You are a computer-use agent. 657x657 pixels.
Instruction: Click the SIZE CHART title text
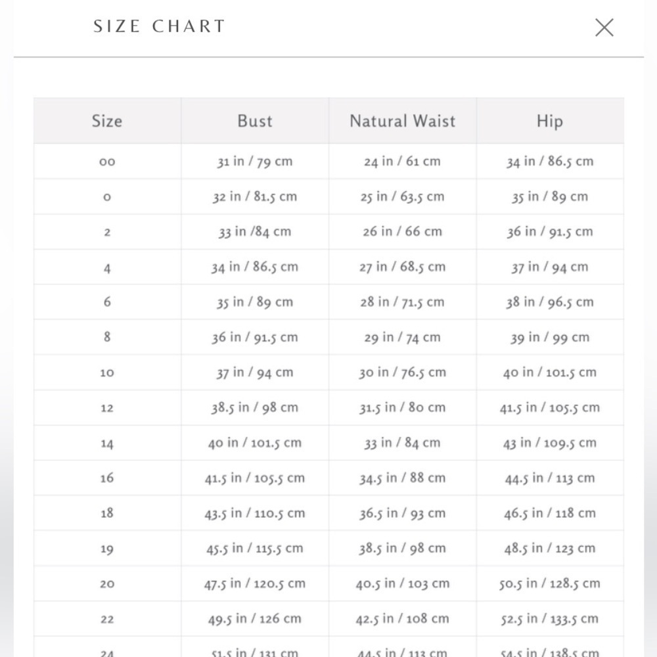[159, 26]
